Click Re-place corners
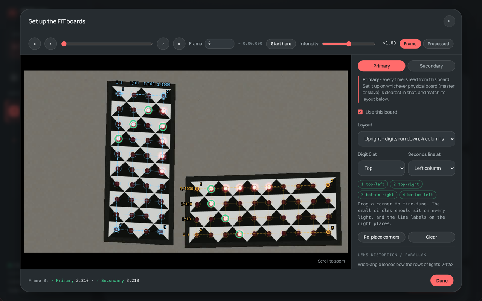The width and height of the screenshot is (482, 301). click(x=381, y=237)
